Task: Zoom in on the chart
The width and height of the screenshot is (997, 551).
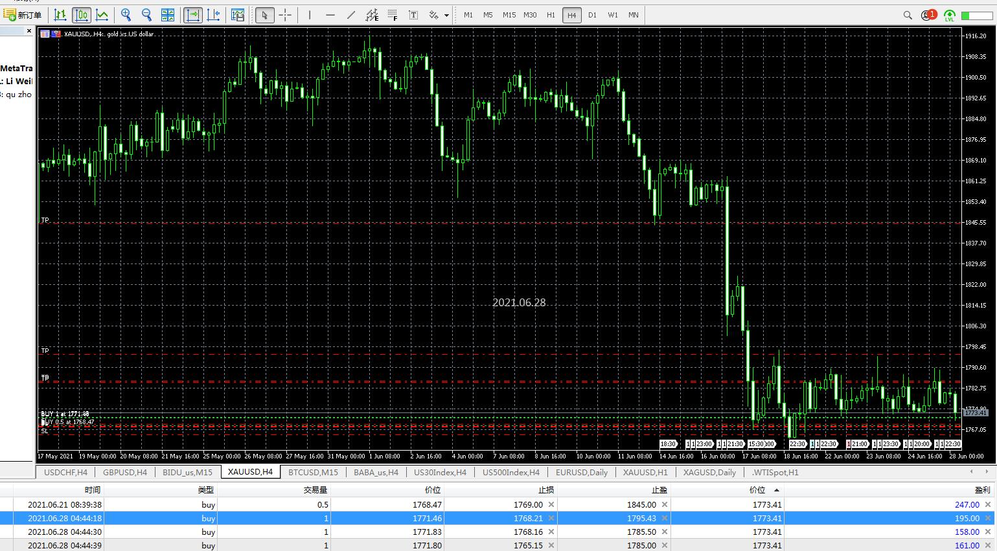Action: [x=126, y=15]
